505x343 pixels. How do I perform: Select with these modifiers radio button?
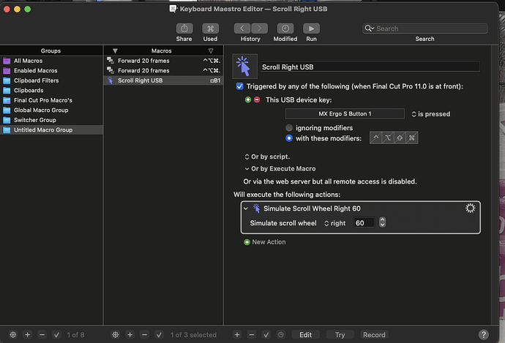coord(289,138)
